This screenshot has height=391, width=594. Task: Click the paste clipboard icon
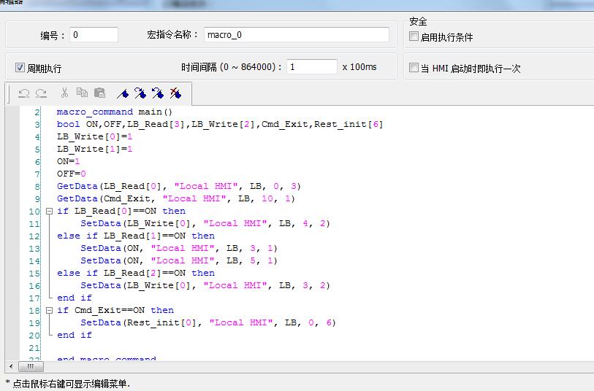point(100,93)
